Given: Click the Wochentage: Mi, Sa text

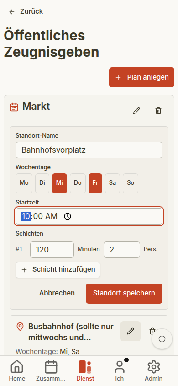Looking at the screenshot, I should coord(47,351).
